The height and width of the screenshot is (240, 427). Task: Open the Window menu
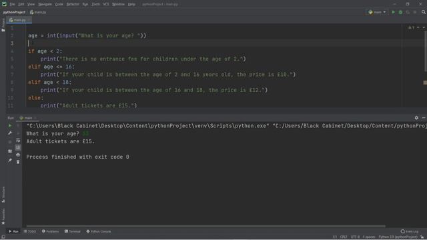point(118,5)
